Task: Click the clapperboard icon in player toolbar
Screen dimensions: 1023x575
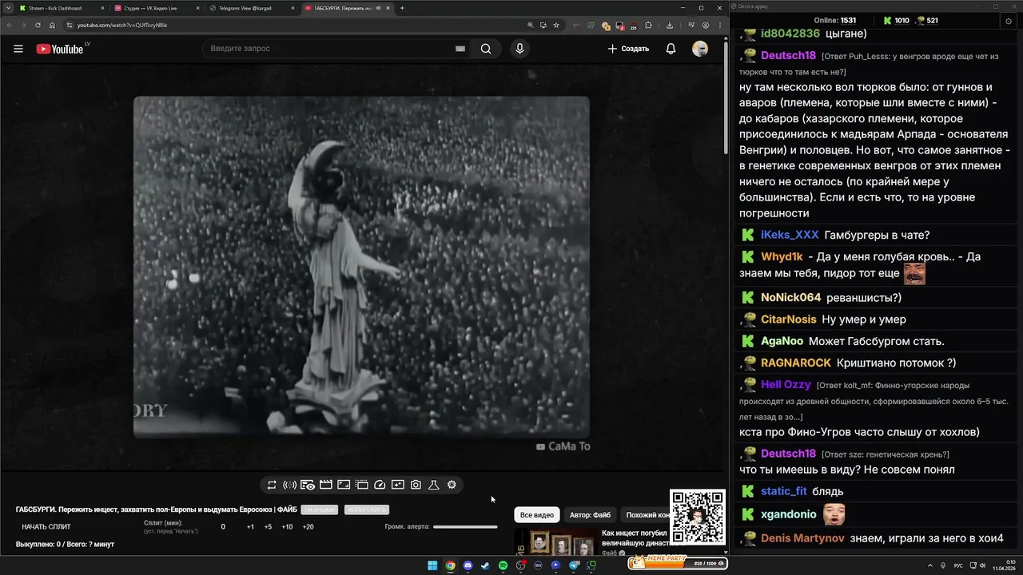Action: point(325,485)
